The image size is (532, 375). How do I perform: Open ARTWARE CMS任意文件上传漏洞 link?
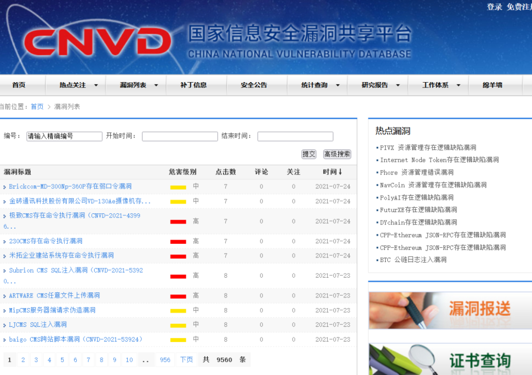[x=54, y=295]
